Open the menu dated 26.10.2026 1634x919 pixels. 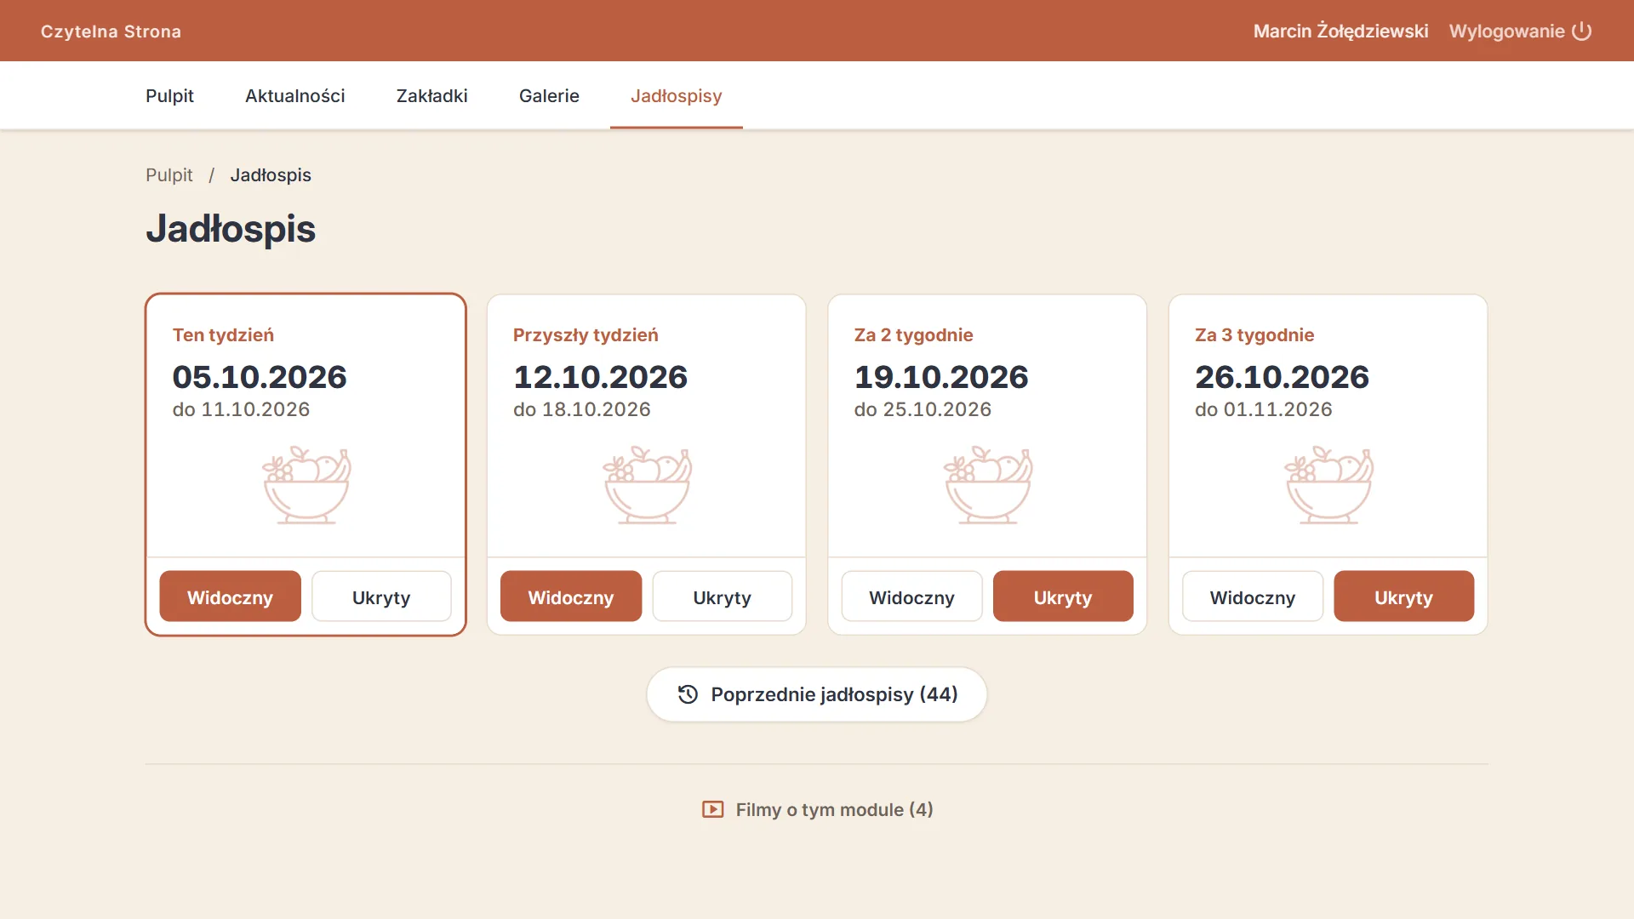pyautogui.click(x=1282, y=377)
